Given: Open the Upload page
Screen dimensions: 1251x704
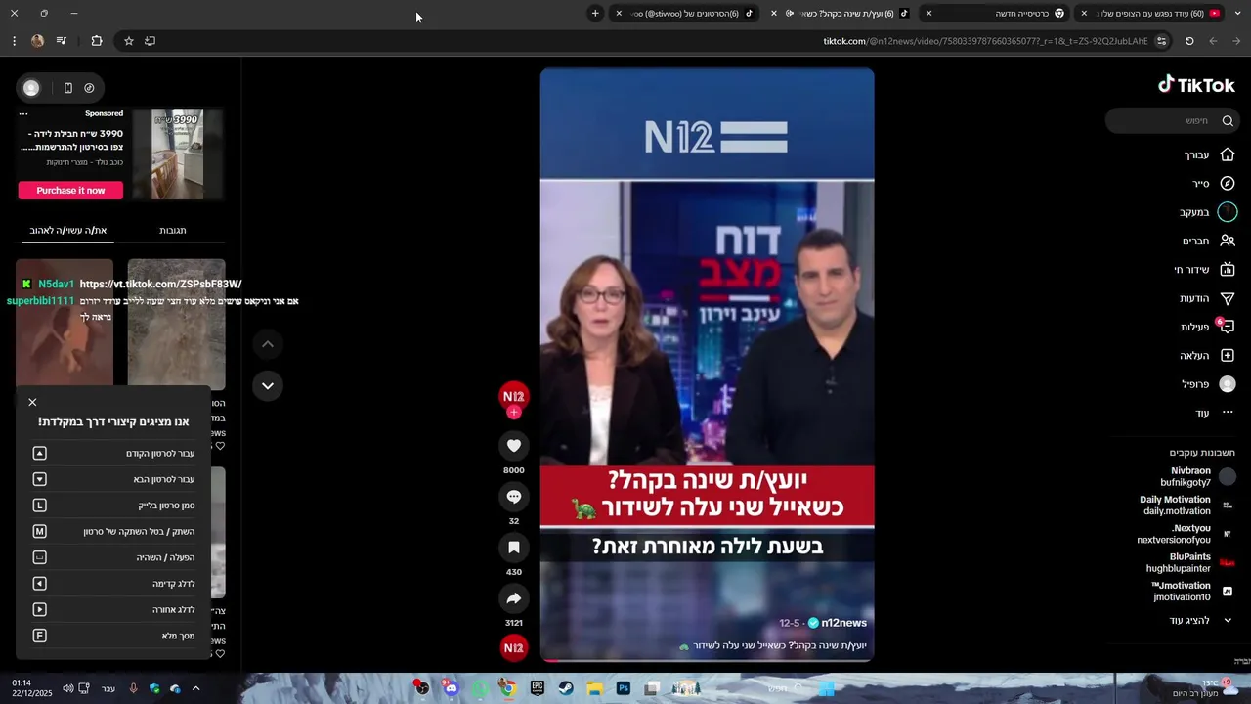Looking at the screenshot, I should tap(1207, 355).
